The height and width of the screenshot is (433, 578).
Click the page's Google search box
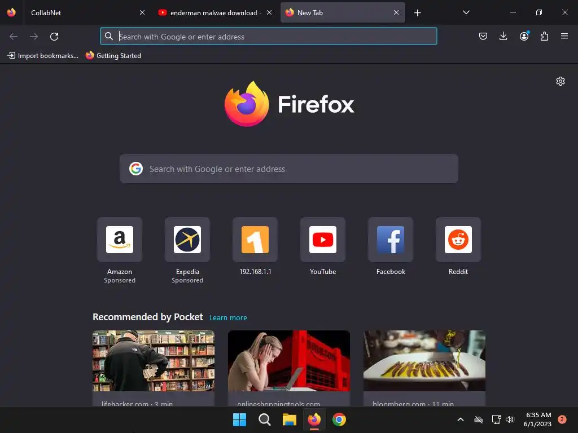[288, 169]
